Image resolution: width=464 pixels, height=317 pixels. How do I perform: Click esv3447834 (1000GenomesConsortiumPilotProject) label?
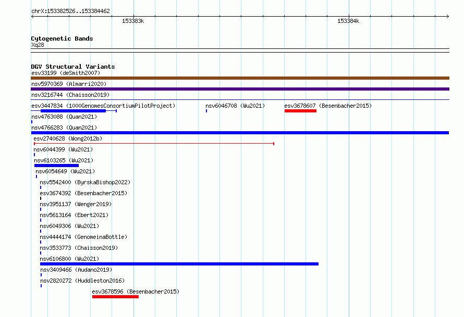click(103, 106)
